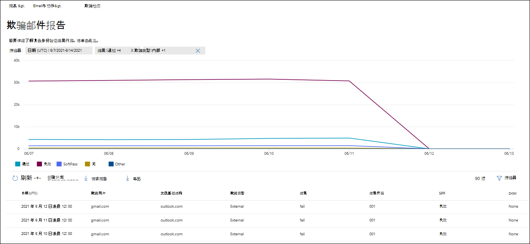This screenshot has width=530, height=244.
Task: Click the 请求报告 request report label
Action: [99, 179]
